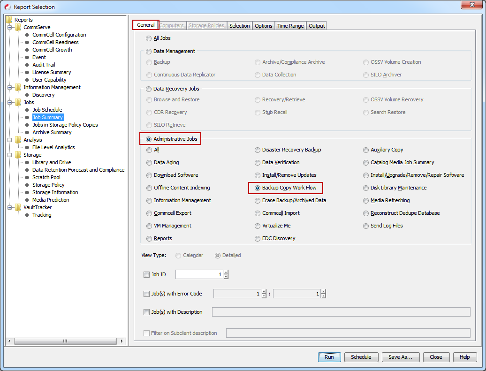Click the Scratch Pool report item
The image size is (486, 371).
46,177
